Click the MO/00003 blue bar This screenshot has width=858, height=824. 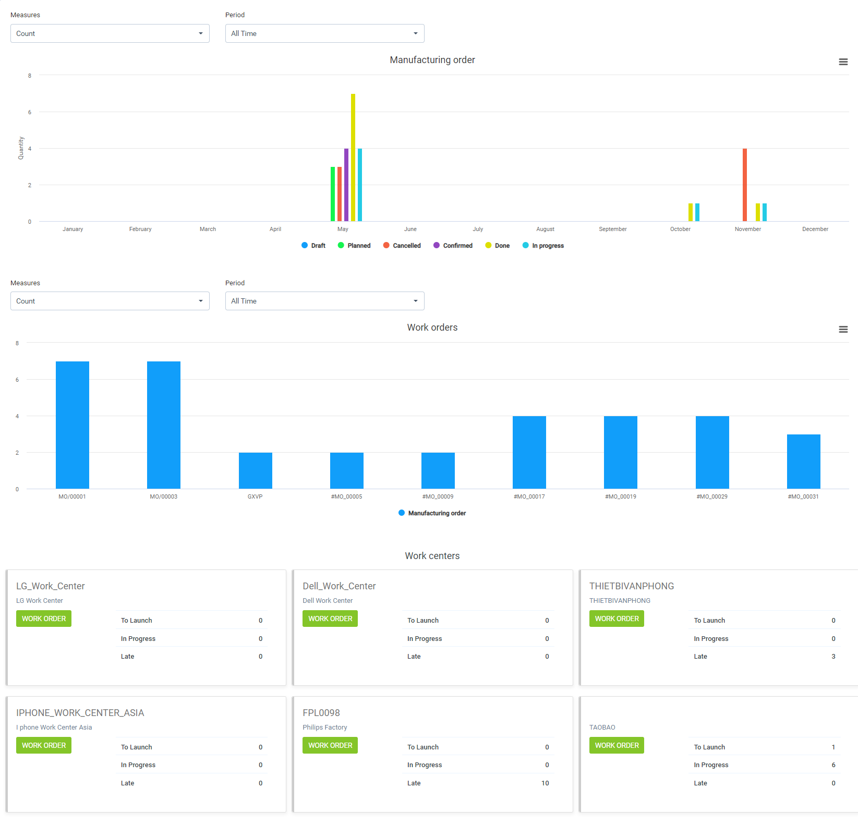pos(164,425)
